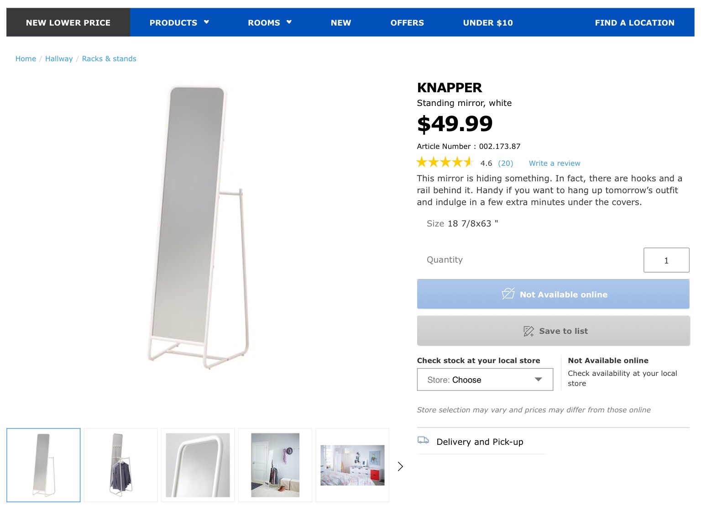The image size is (701, 517).
Task: View the mirror corner close-up thumbnail
Action: [x=198, y=465]
